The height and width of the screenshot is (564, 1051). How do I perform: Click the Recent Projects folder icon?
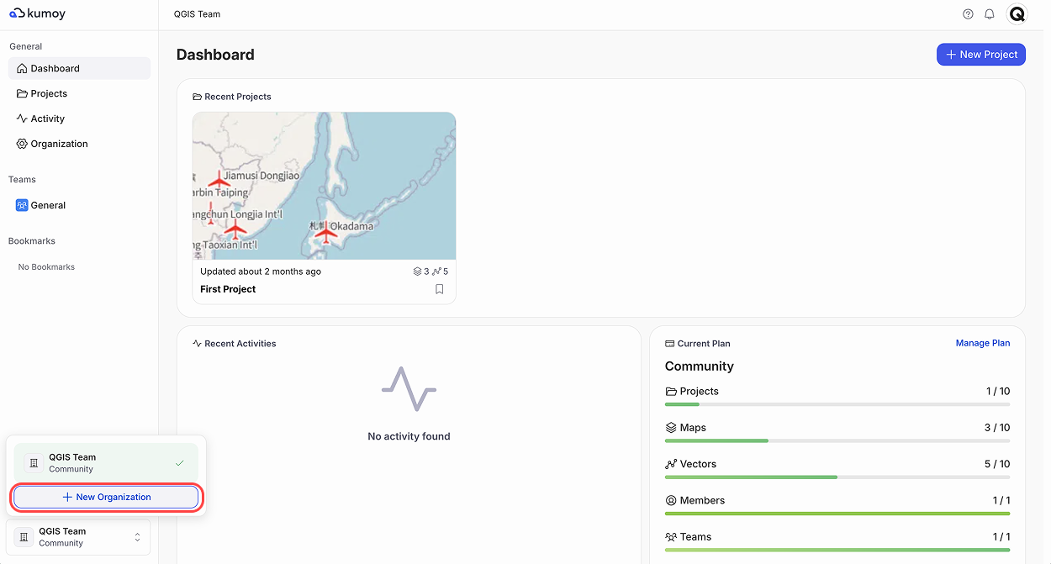tap(198, 97)
